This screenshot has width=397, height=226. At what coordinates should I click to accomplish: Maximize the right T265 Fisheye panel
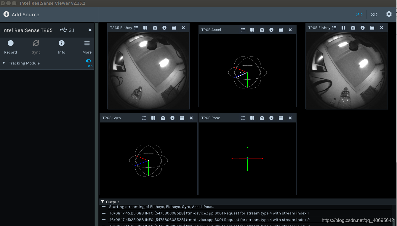click(372, 28)
